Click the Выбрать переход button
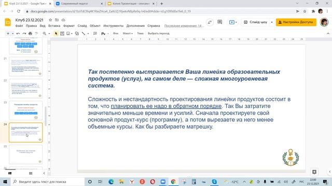The width and height of the screenshot is (332, 186). 159,34
